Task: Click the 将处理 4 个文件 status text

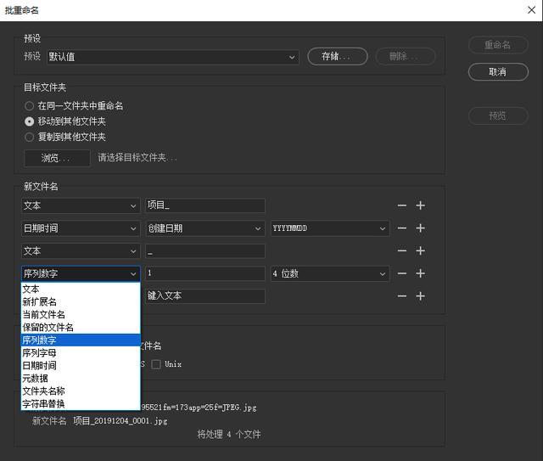Action: pyautogui.click(x=229, y=435)
